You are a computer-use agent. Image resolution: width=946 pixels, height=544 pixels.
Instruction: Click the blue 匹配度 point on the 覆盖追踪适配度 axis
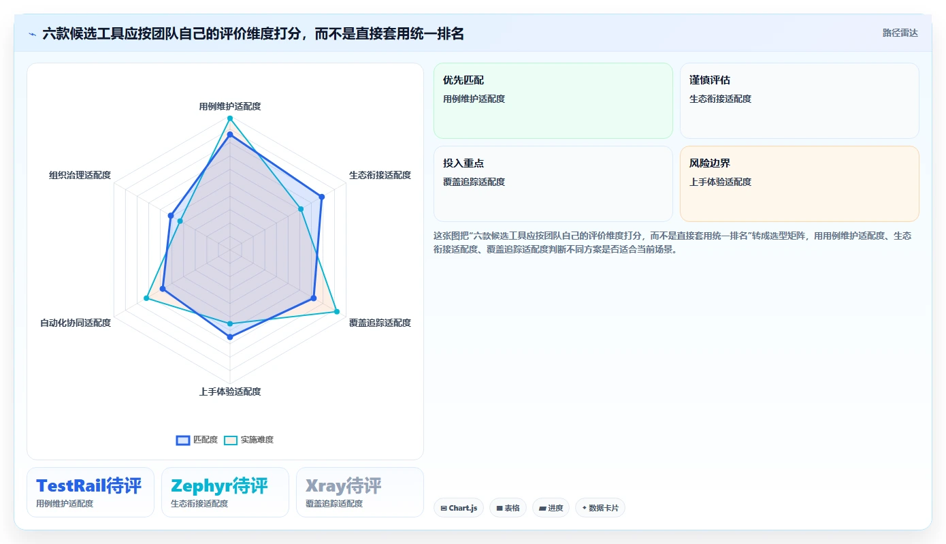tap(314, 298)
